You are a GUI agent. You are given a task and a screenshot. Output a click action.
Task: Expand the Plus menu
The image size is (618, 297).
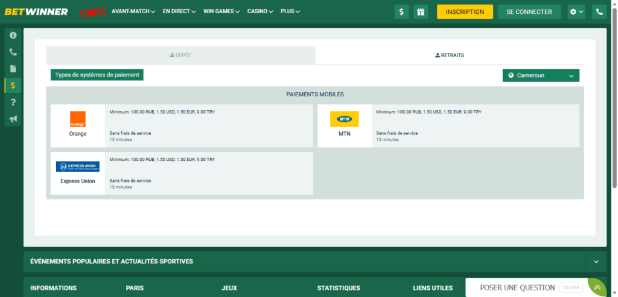(x=290, y=12)
